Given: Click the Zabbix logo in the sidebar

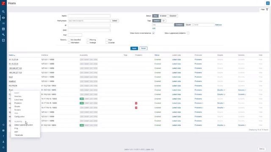Looking at the screenshot, I should pyautogui.click(x=3, y=3).
